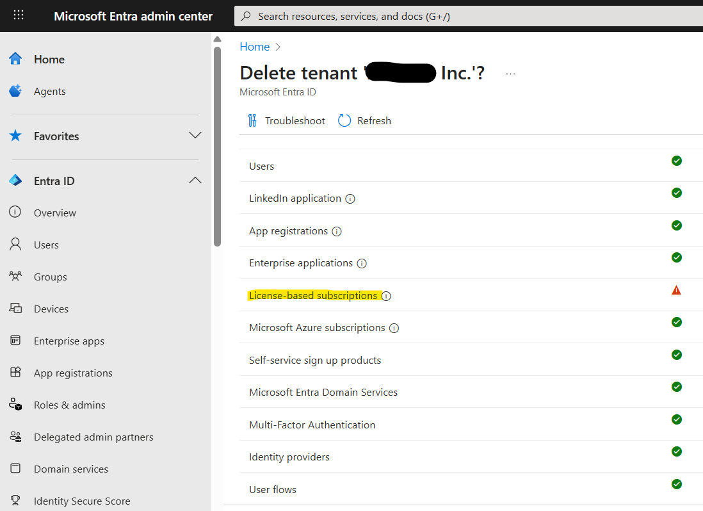Click the Self-service sign up products label
Screen dimensions: 703x511
pyautogui.click(x=315, y=361)
